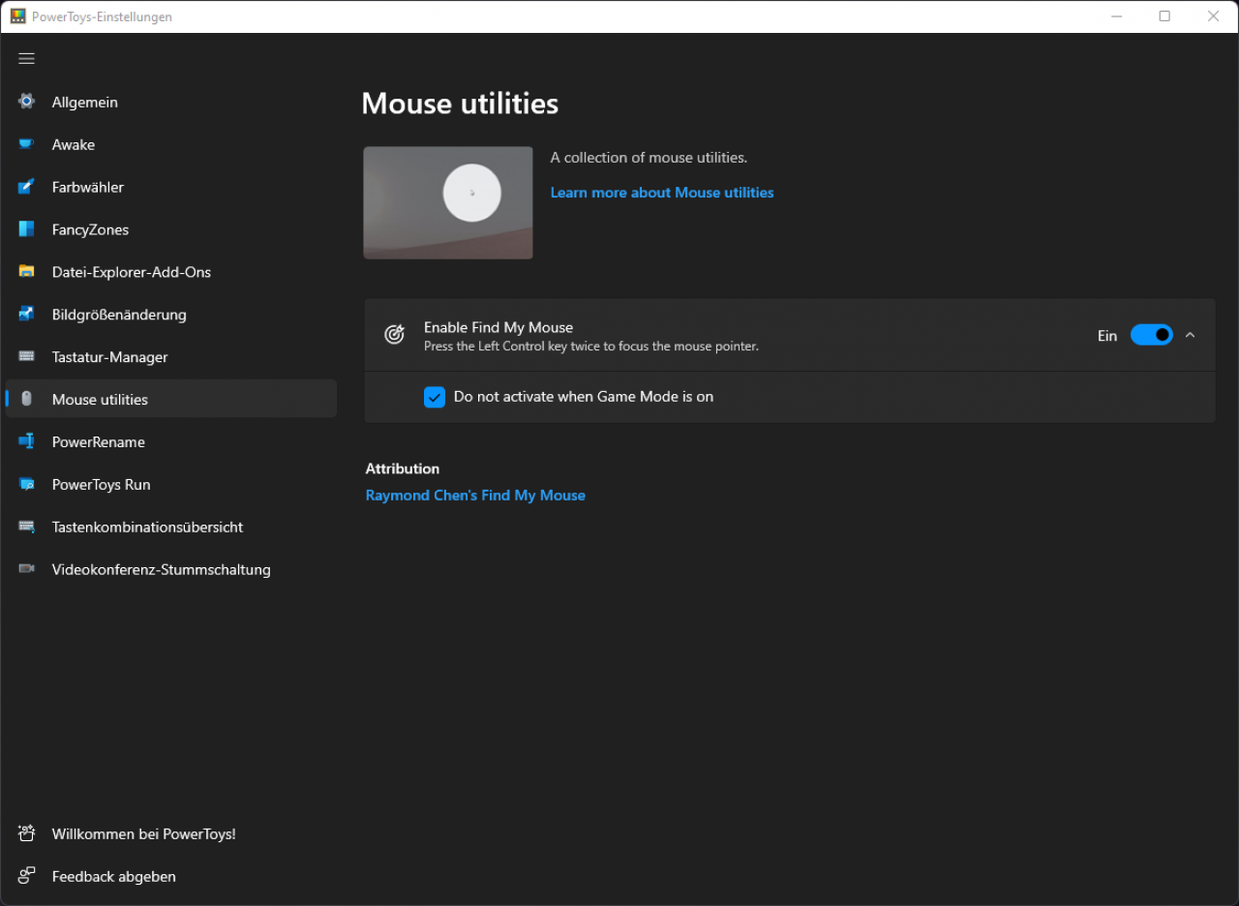This screenshot has width=1239, height=906.
Task: Click the Allgemein gear icon
Action: pyautogui.click(x=26, y=102)
